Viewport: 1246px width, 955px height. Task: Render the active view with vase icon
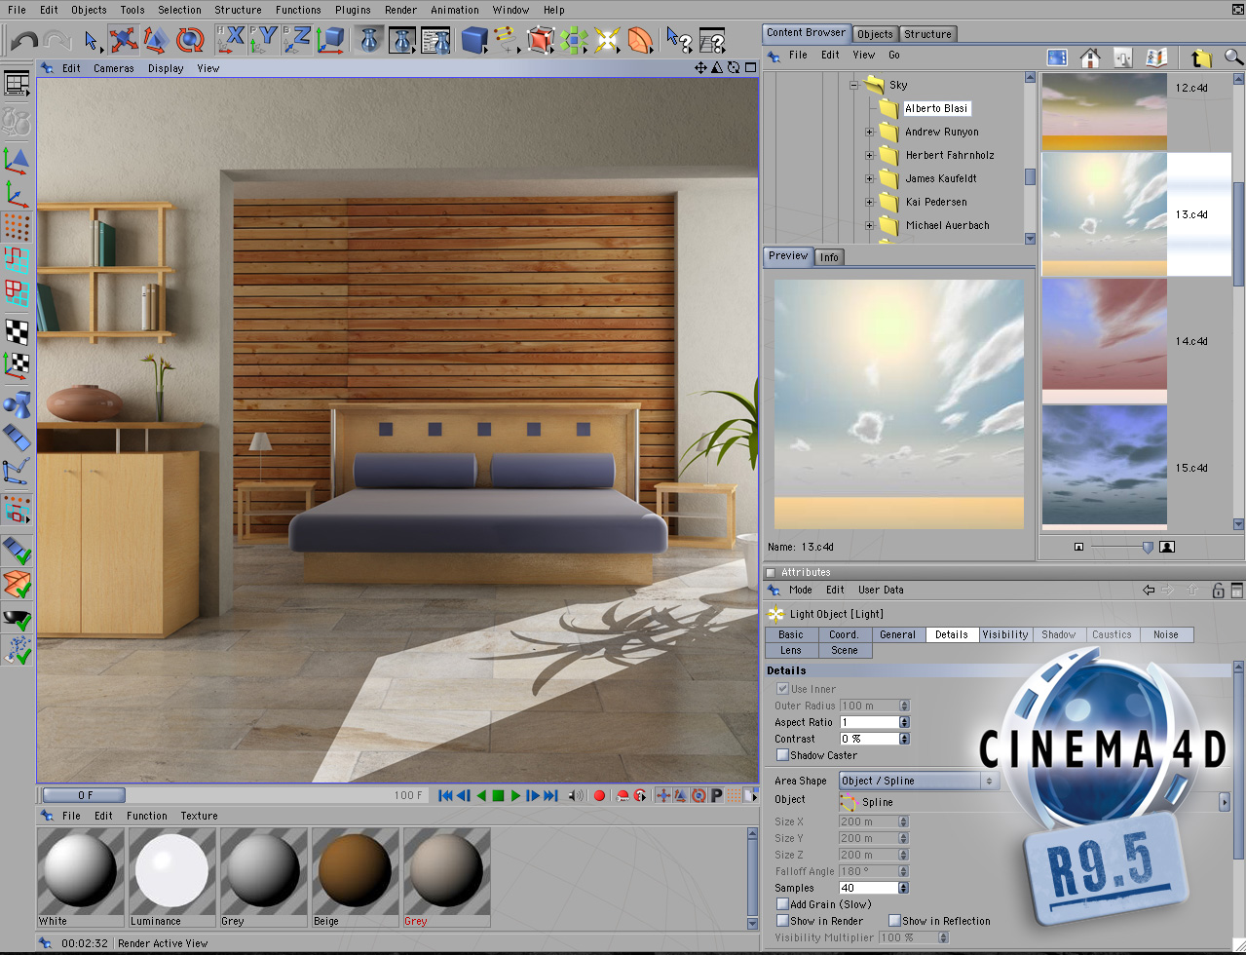pyautogui.click(x=369, y=40)
